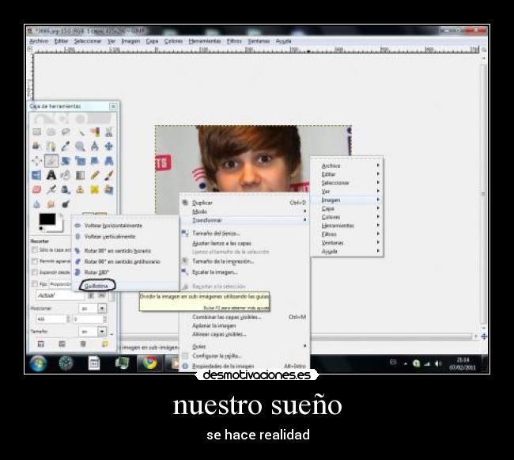Click the yellow reset tool options button
Screen dimensions: 514x460
point(104,344)
